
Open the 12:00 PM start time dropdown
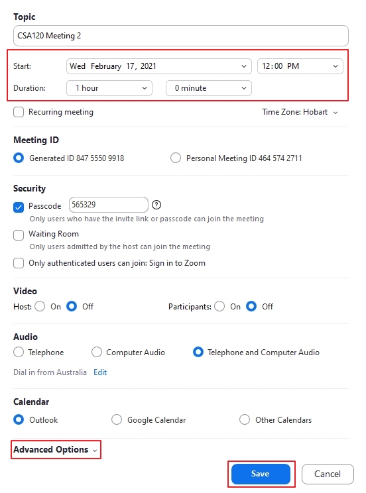[x=300, y=66]
